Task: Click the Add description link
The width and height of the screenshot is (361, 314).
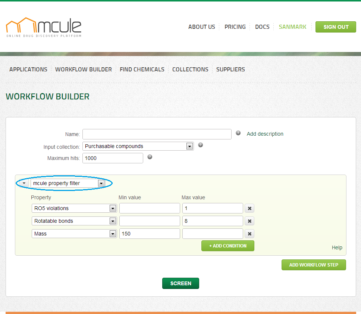Action: (265, 134)
